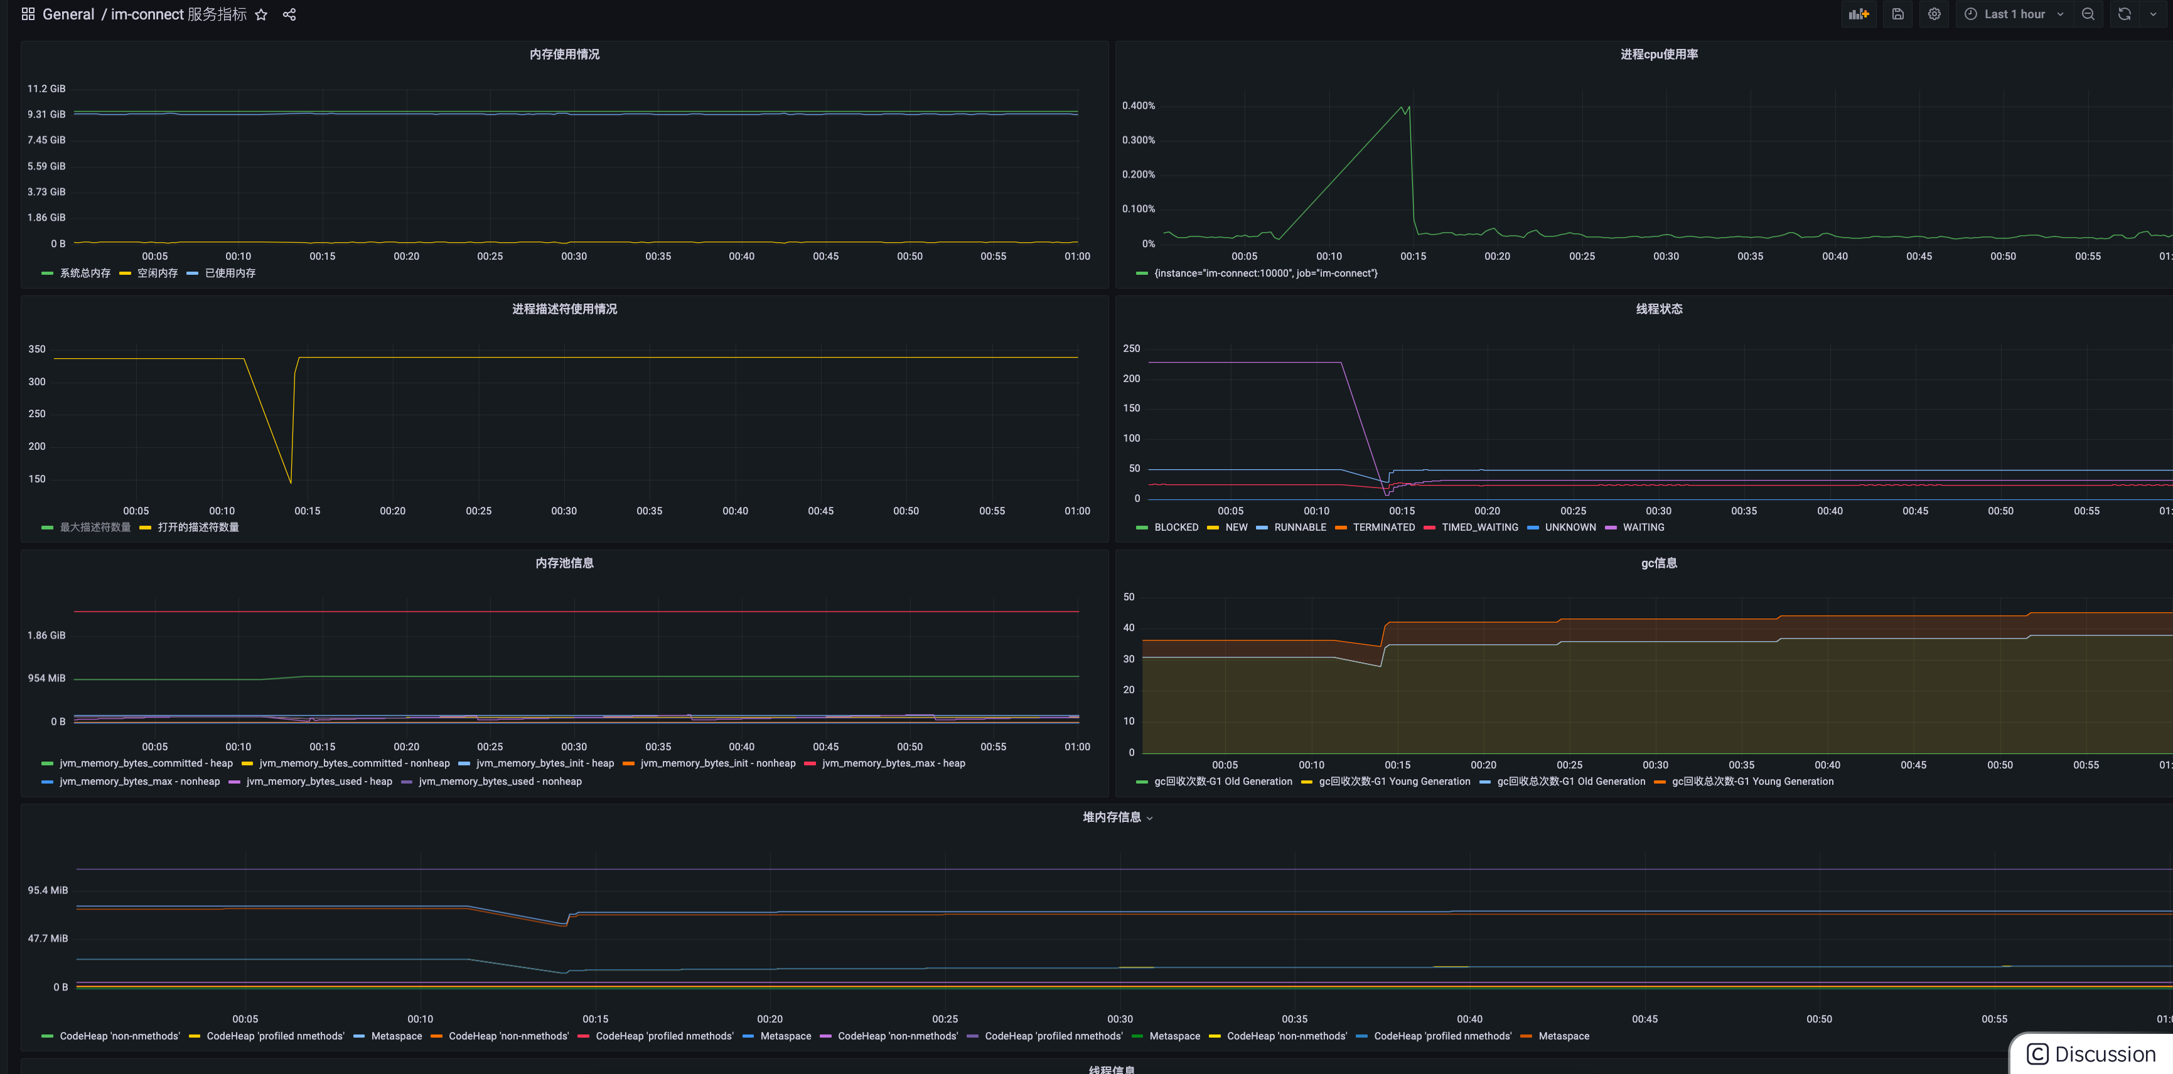Click the WAITING legend color swatch
Screen dimensions: 2173x1074
pyautogui.click(x=1611, y=528)
